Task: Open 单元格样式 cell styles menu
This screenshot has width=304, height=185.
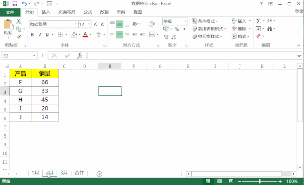Action: 206,37
